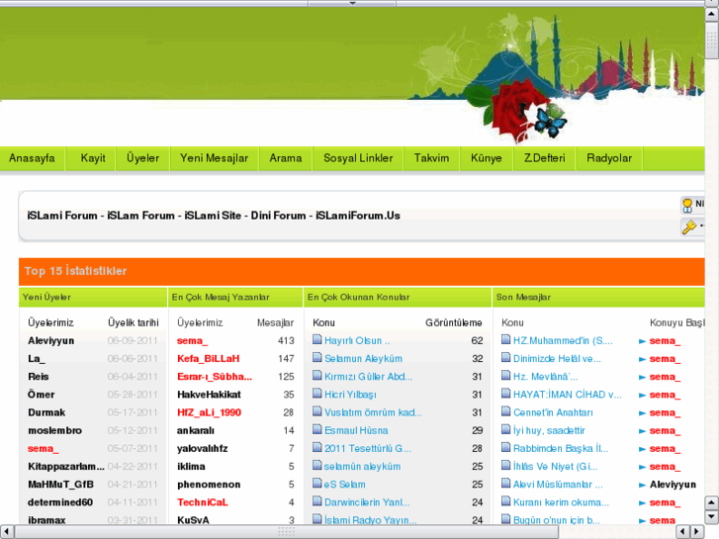This screenshot has width=719, height=539.
Task: Open Sosyal Linkler menu item
Action: [x=358, y=158]
